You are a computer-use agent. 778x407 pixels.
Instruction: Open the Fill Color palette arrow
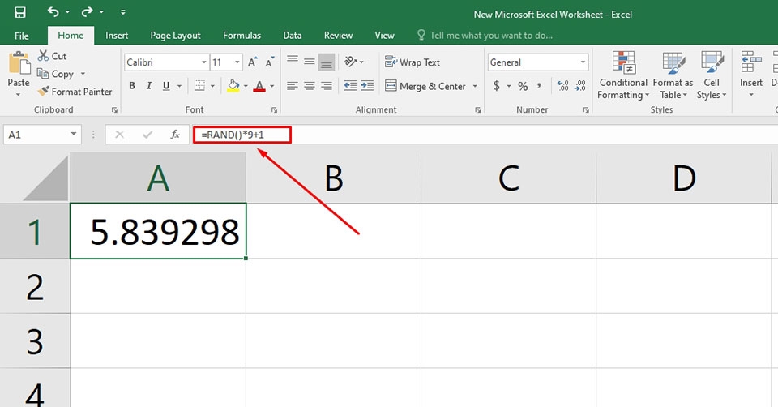pos(246,87)
